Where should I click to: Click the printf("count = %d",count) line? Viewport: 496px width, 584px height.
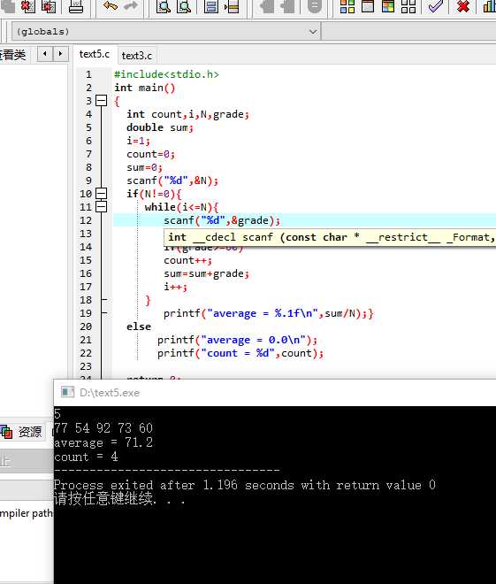pos(240,353)
